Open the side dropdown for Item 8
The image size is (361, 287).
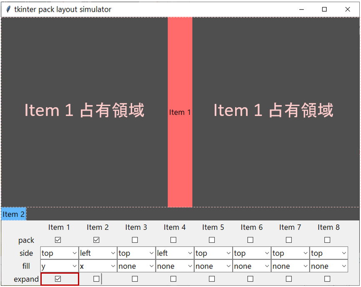(x=328, y=253)
